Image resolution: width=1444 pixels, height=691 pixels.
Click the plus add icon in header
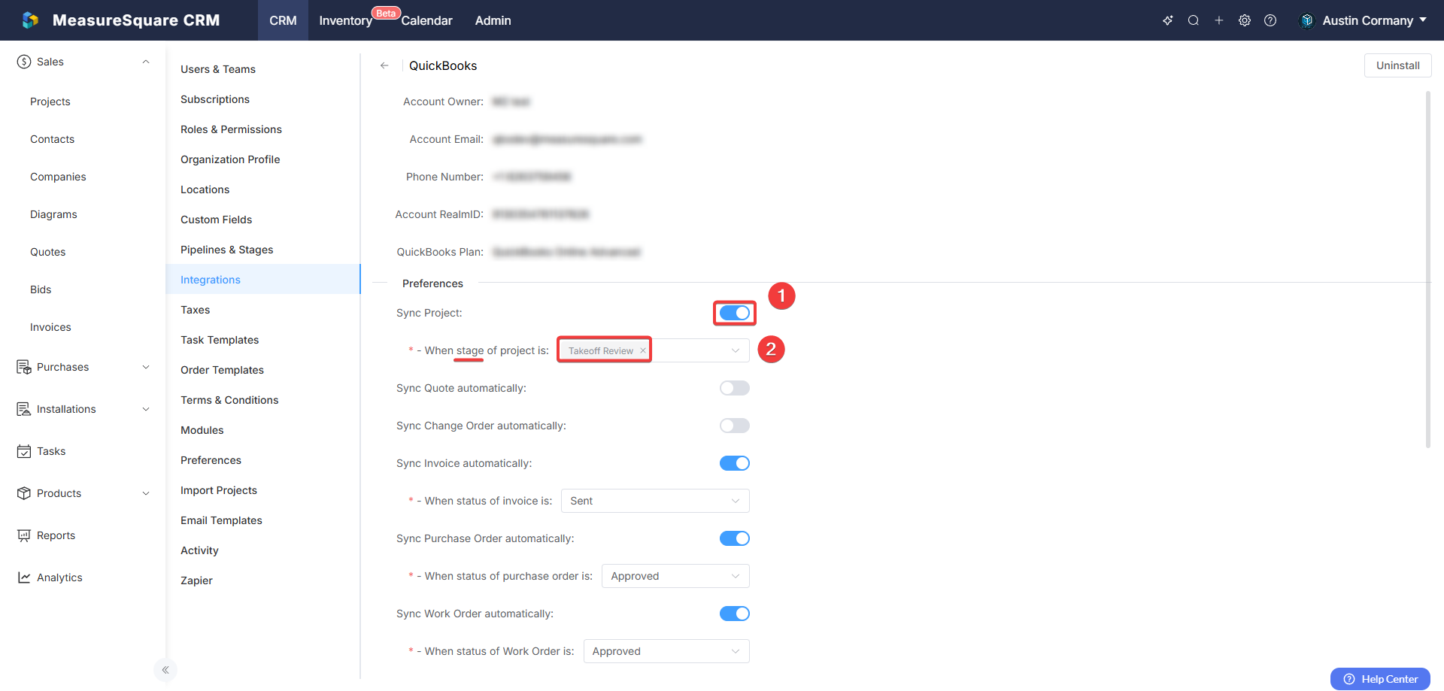(1219, 20)
